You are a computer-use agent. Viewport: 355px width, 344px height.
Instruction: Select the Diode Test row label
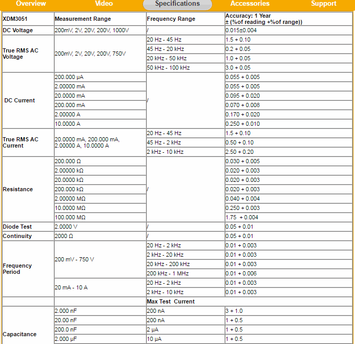(x=17, y=227)
